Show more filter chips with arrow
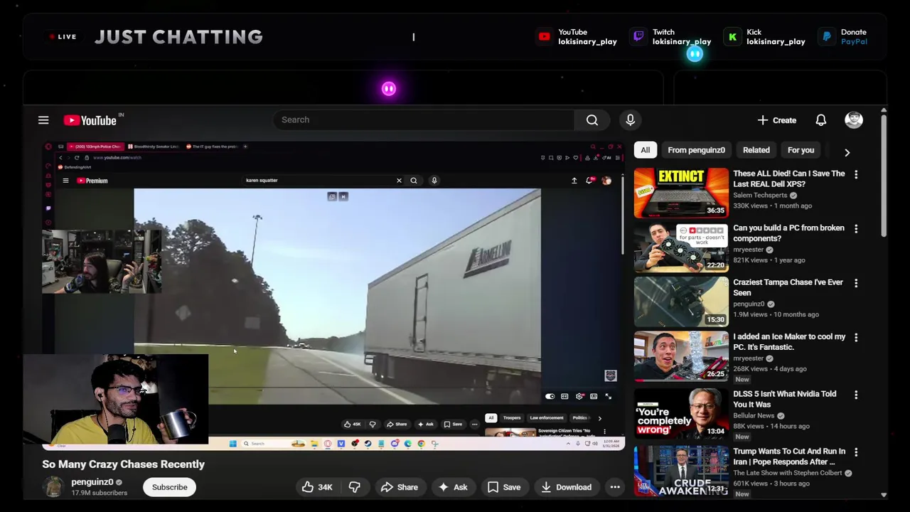 [x=847, y=151]
